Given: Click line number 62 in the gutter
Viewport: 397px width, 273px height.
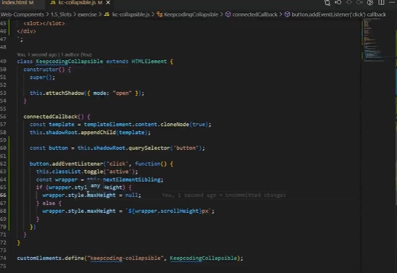Looking at the screenshot, I should click(3, 164).
